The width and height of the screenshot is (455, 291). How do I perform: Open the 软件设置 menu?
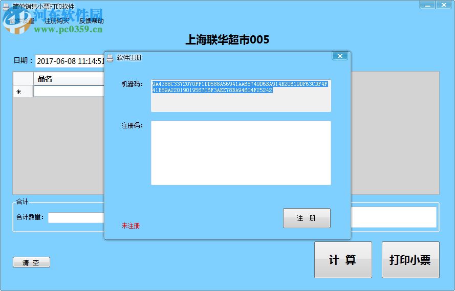coord(22,21)
